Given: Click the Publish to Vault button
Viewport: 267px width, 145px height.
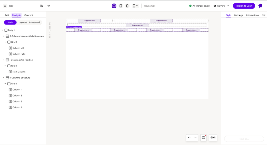Looking at the screenshot, I should point(244,6).
